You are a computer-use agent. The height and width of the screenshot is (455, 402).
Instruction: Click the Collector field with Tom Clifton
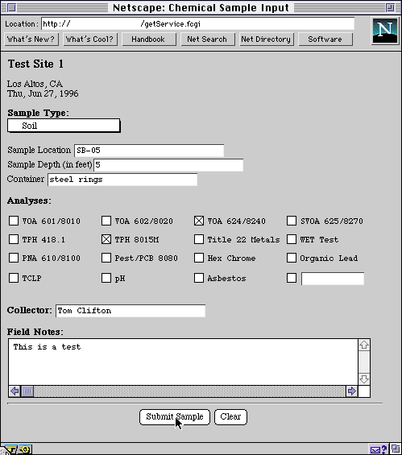coord(131,311)
